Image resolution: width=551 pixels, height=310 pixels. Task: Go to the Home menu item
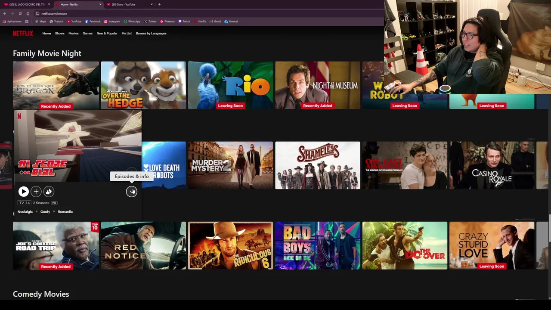tap(46, 33)
